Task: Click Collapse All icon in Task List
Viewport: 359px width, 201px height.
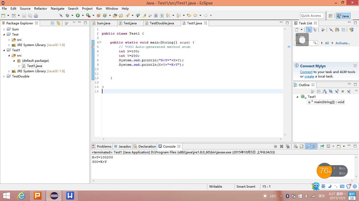Action: pos(343,30)
